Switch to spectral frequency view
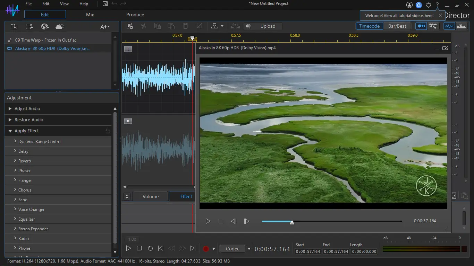The image size is (474, 266). (461, 26)
